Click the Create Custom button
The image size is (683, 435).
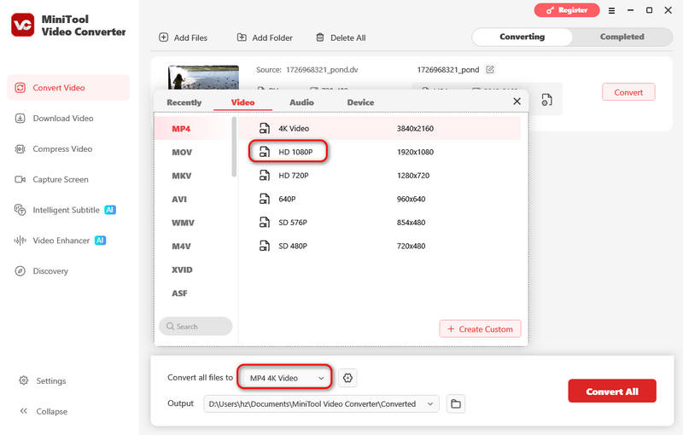(x=480, y=329)
